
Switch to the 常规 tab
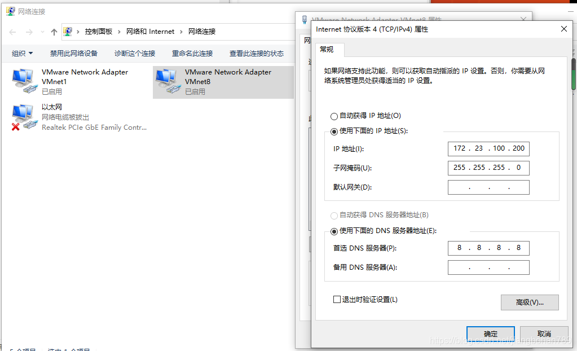[327, 49]
